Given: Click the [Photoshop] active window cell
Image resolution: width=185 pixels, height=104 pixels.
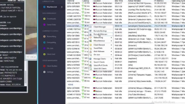Looking at the screenshot, I should tap(140, 68).
